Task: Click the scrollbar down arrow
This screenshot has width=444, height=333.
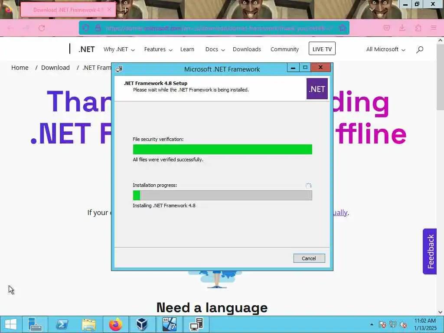Action: coord(441,312)
